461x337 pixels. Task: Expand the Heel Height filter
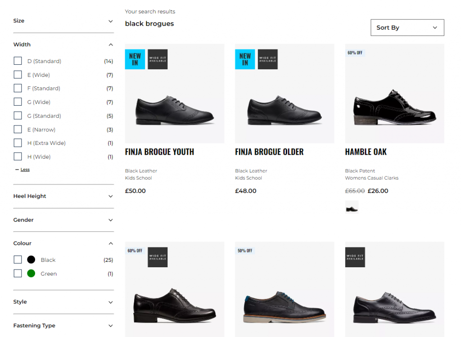(111, 196)
